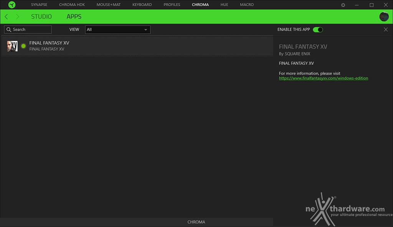
Task: Click into the Search field
Action: pos(28,30)
